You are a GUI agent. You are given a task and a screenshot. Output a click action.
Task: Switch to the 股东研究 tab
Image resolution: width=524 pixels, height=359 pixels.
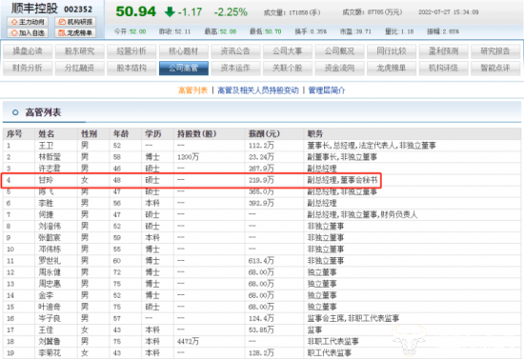pos(79,51)
